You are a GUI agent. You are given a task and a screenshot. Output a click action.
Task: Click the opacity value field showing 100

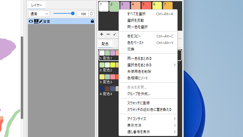82,14
